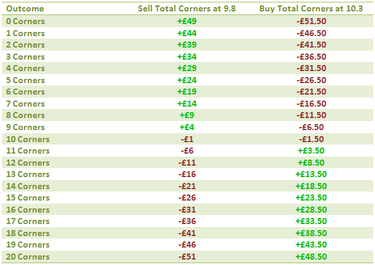Select the 10 Corners row label

[x=28, y=139]
